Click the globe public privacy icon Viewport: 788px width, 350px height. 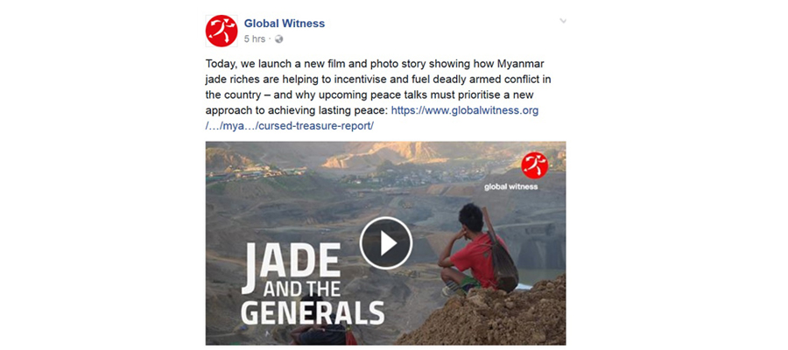(x=279, y=38)
